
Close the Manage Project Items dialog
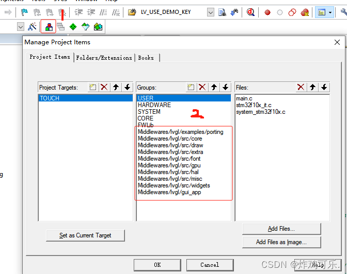tap(337, 42)
